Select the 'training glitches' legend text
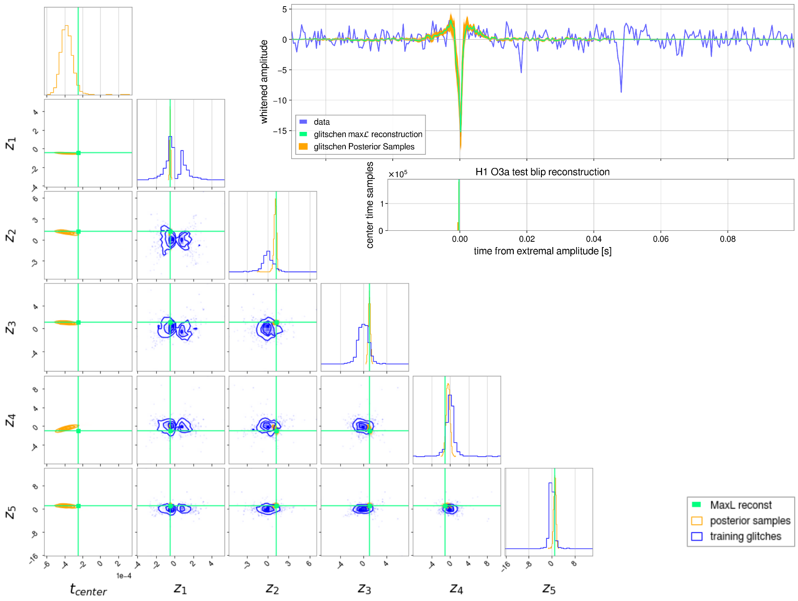The height and width of the screenshot is (601, 798). (x=745, y=536)
